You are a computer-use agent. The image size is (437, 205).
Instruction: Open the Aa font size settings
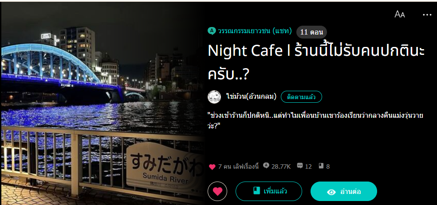(x=399, y=15)
